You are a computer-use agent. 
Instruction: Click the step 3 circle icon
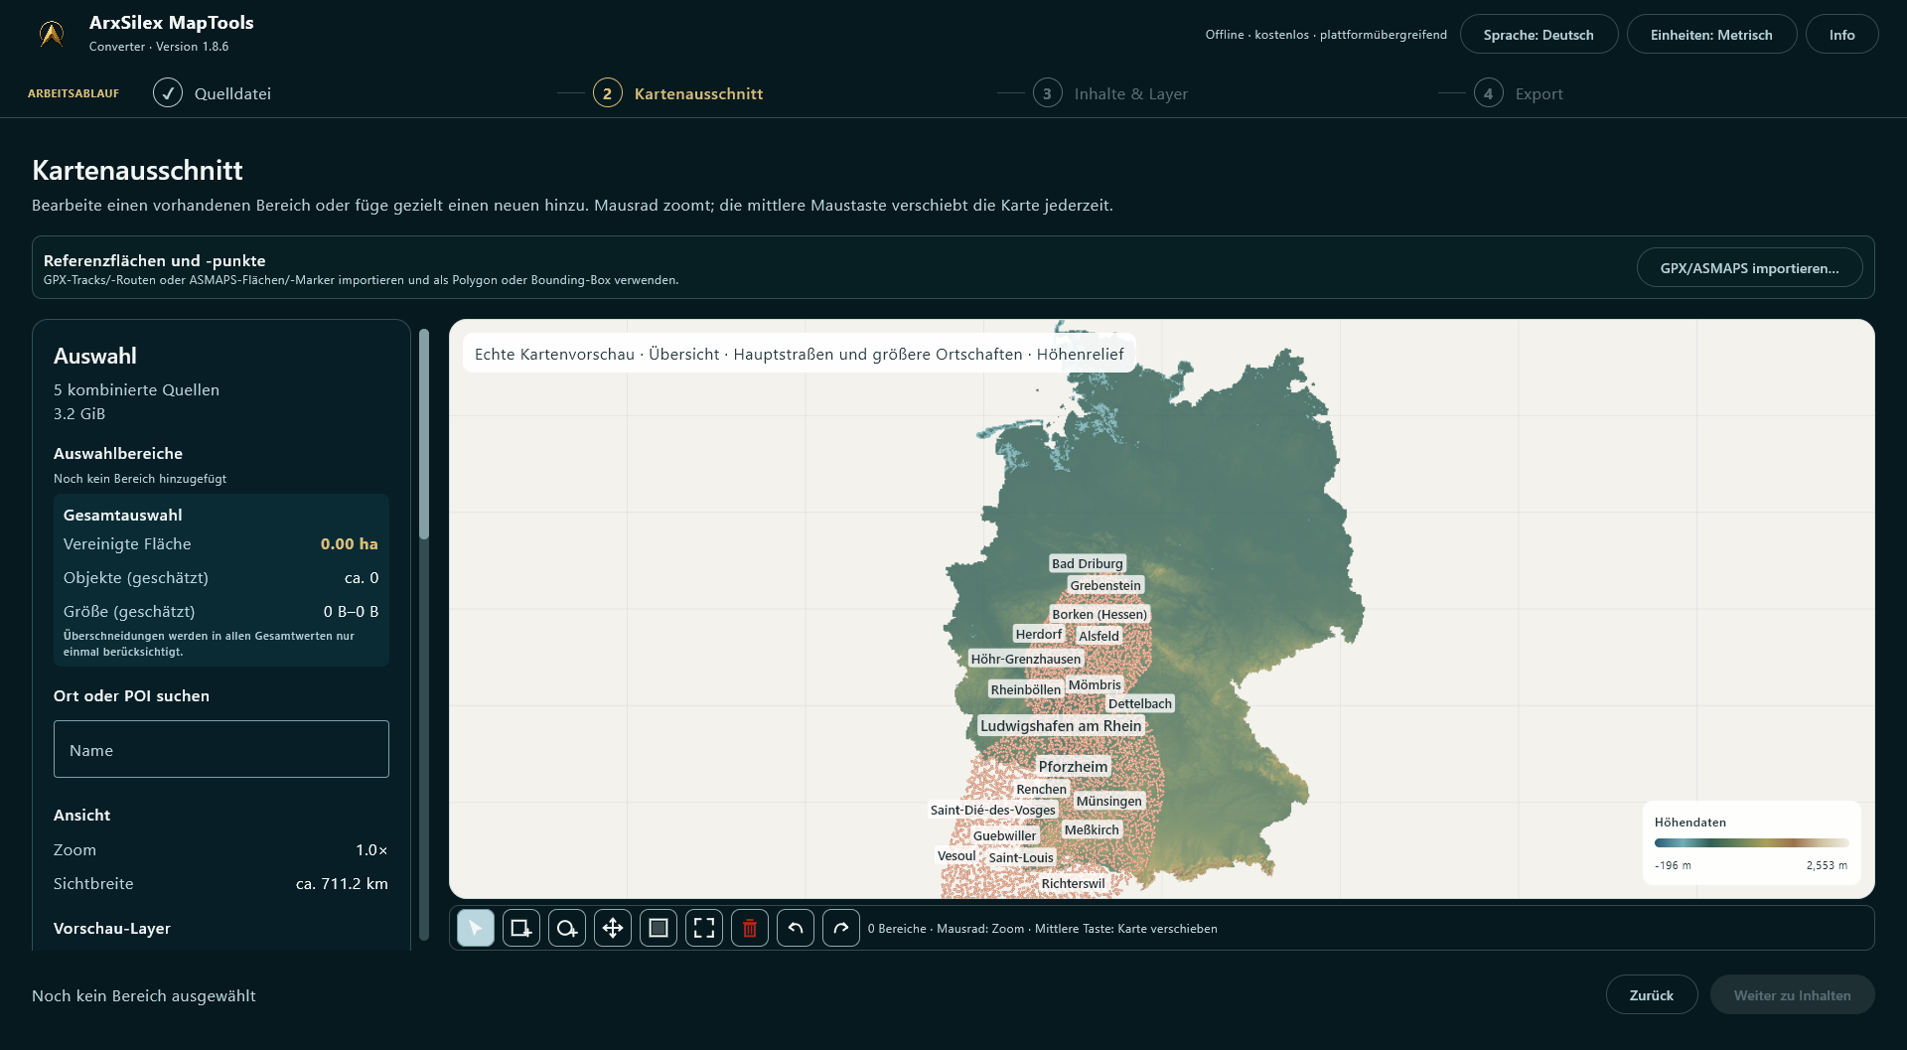(x=1048, y=93)
